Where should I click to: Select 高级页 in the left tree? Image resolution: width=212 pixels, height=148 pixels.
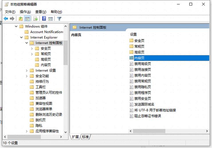46,59
